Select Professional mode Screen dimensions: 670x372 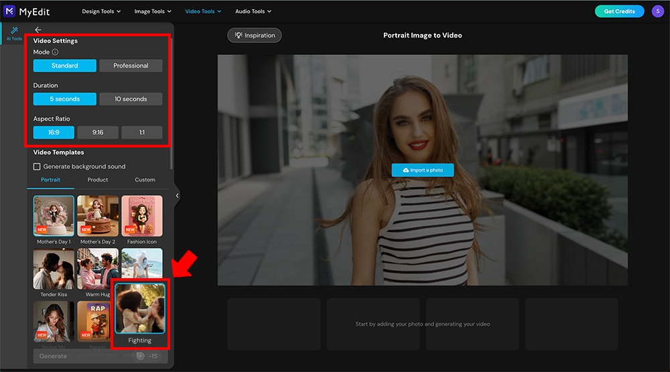(x=131, y=66)
